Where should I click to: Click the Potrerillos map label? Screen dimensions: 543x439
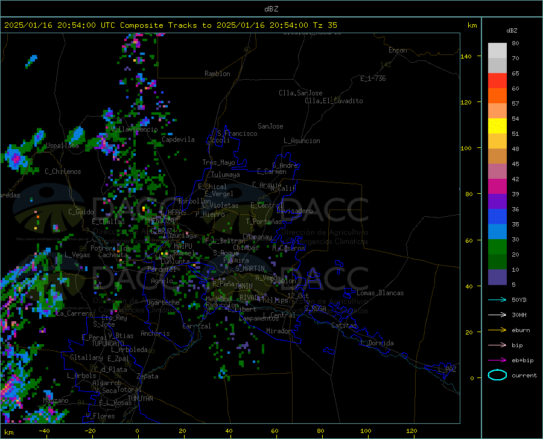[110, 248]
